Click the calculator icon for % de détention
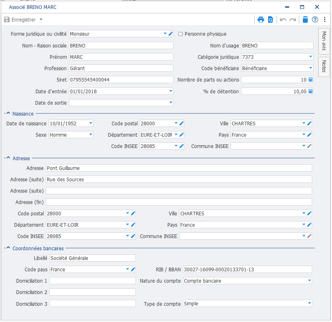This screenshot has height=322, width=332. click(x=310, y=92)
